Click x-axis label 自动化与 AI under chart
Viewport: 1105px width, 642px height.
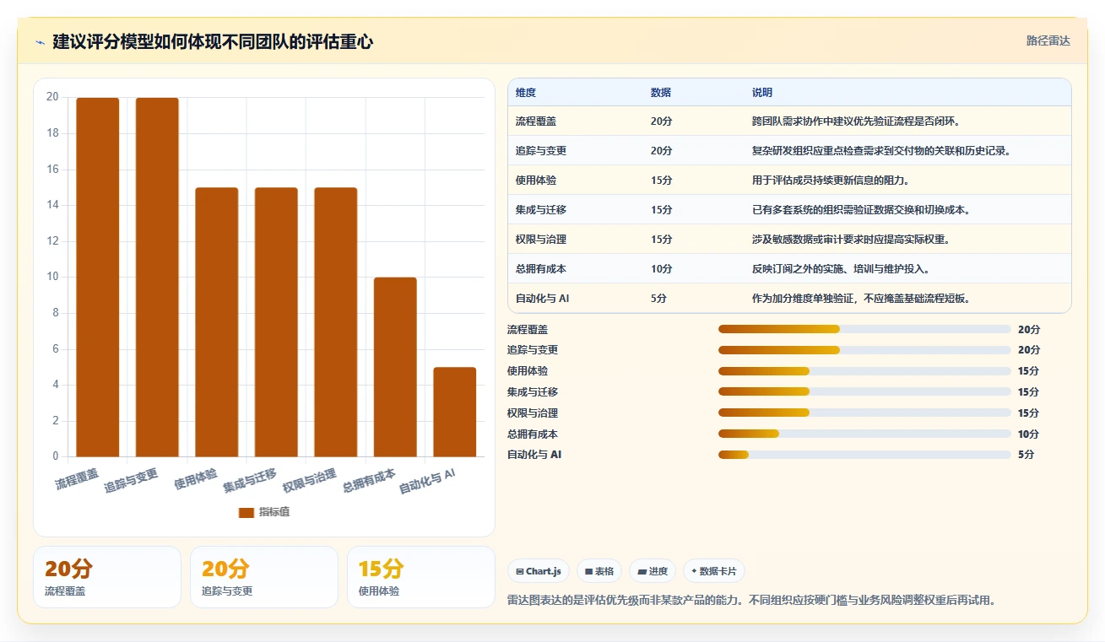point(427,482)
